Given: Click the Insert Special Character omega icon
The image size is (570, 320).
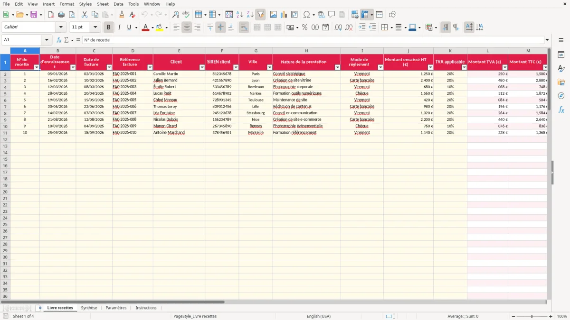Looking at the screenshot, I should (307, 15).
